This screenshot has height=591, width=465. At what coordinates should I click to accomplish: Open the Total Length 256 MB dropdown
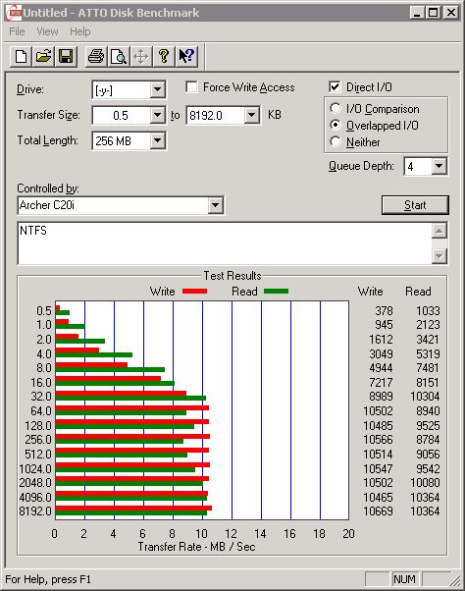pos(157,141)
